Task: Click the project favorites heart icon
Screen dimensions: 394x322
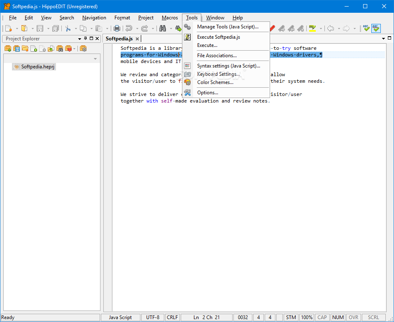Action: 68,48
